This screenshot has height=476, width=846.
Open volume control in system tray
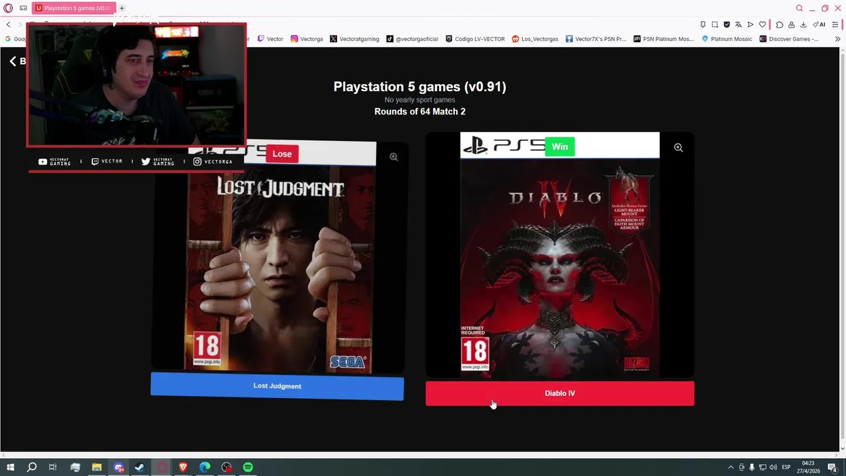(773, 467)
